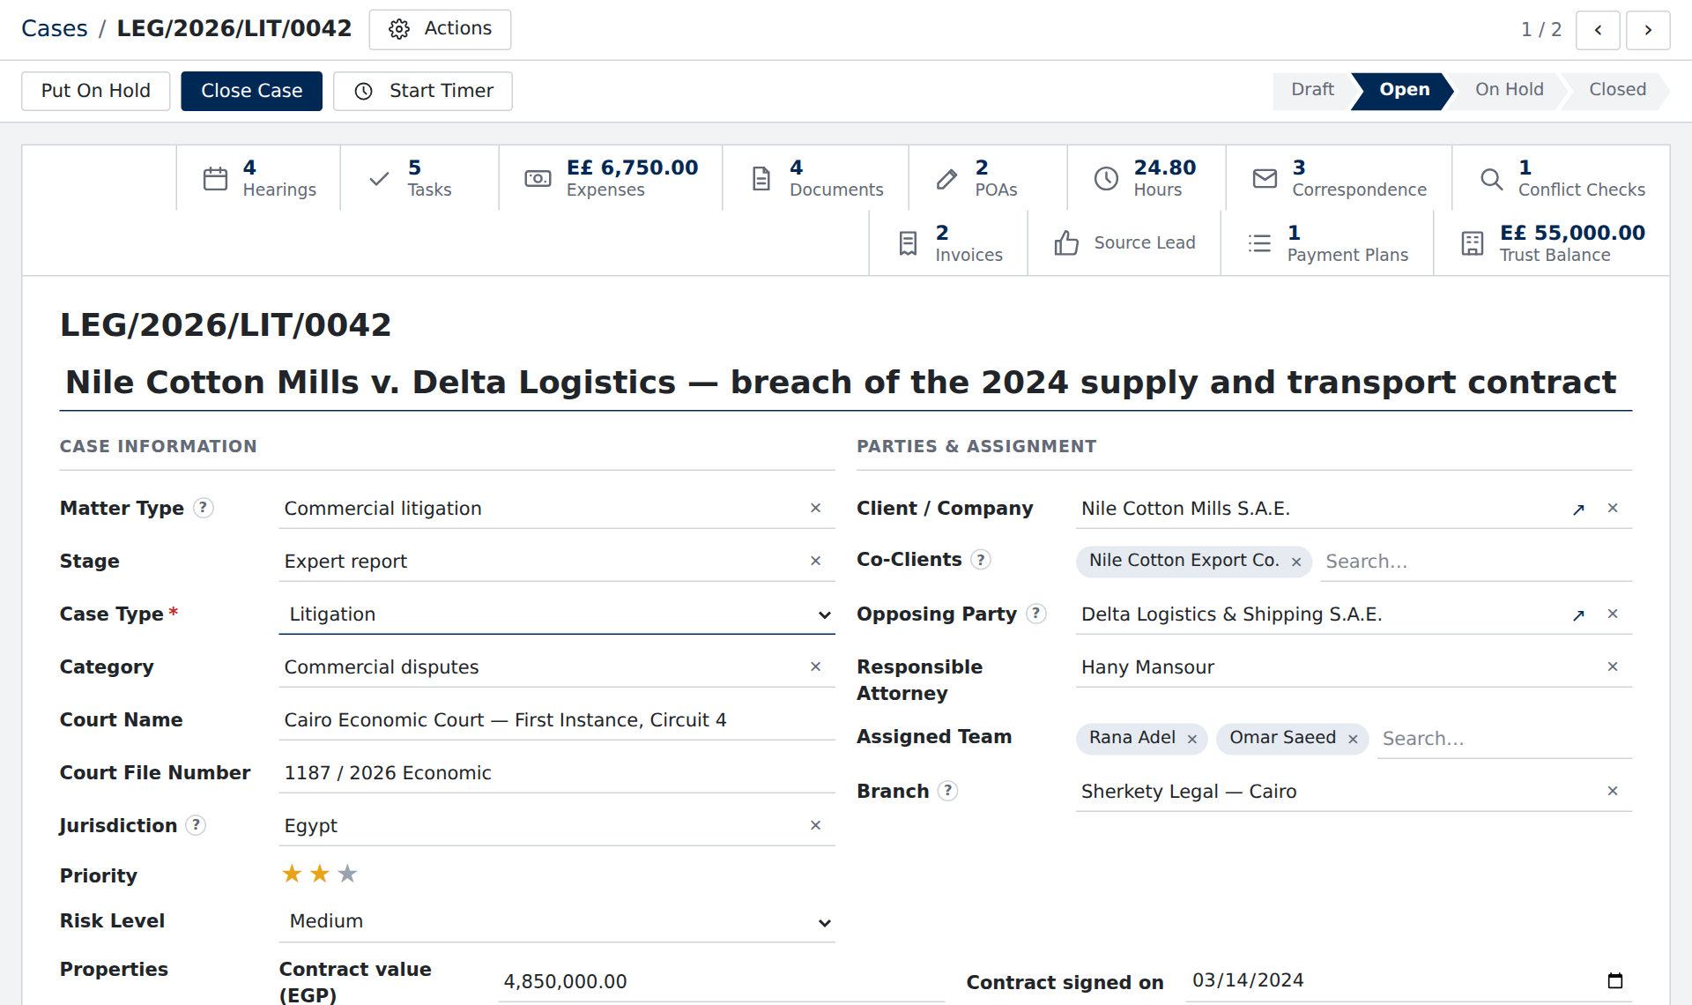The height and width of the screenshot is (1005, 1692).
Task: Open the Category selection field
Action: pos(557,667)
